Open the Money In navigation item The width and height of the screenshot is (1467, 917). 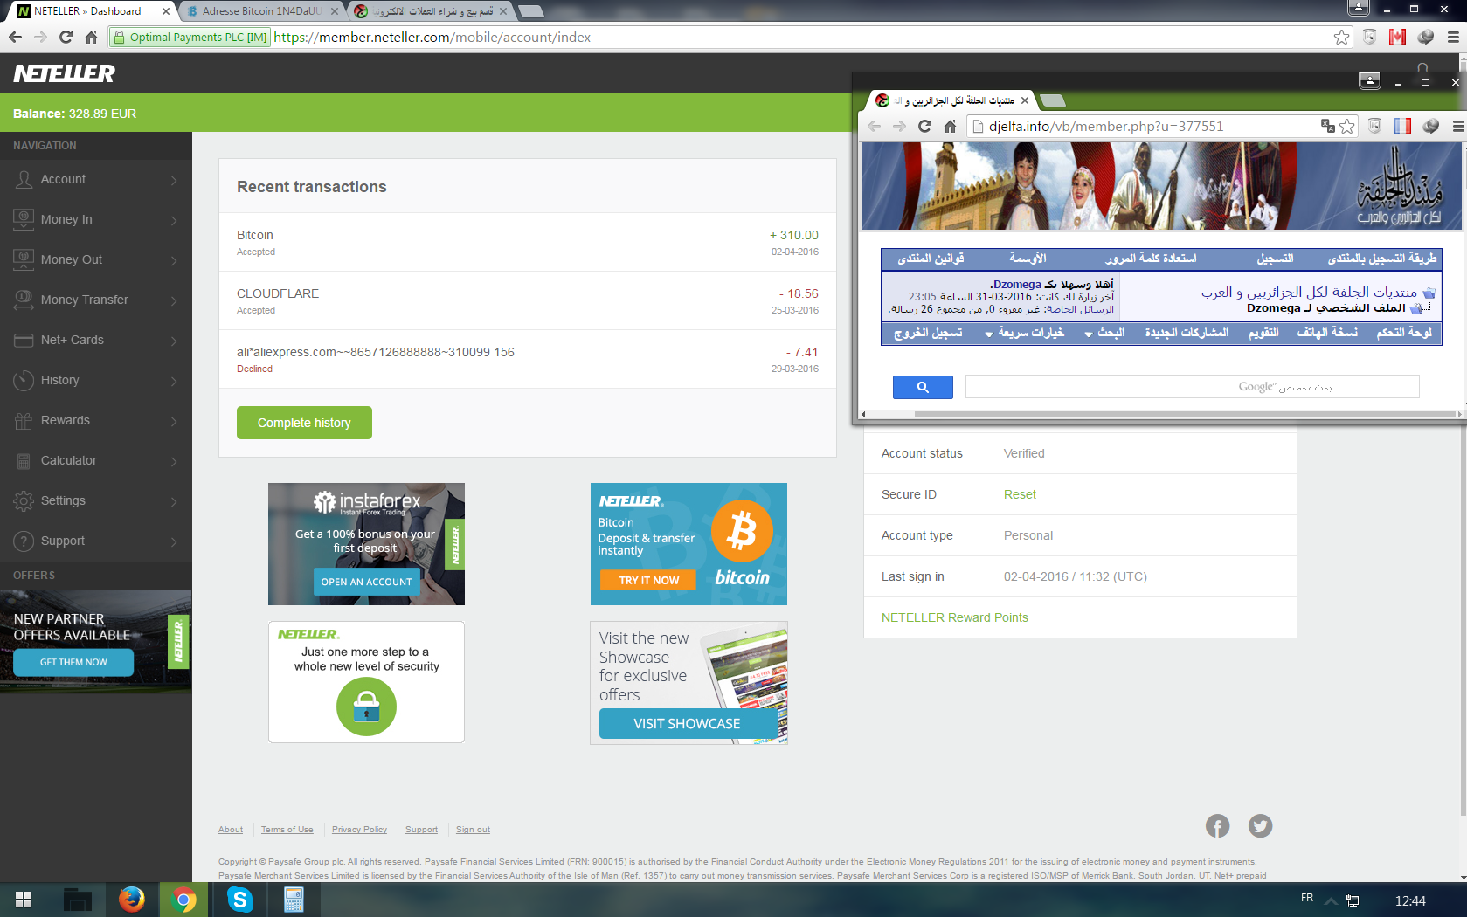(96, 219)
